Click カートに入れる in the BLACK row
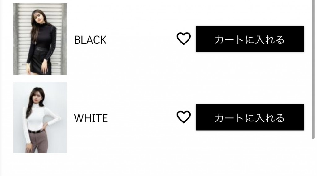This screenshot has width=317, height=176. (x=250, y=39)
